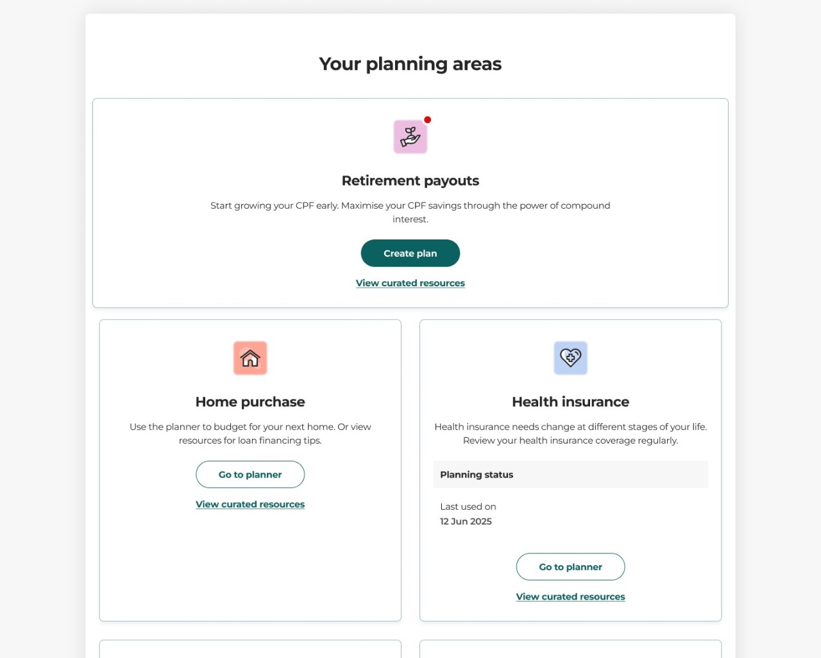Click the Health insurance heart icon
Viewport: 821px width, 658px height.
pyautogui.click(x=571, y=358)
